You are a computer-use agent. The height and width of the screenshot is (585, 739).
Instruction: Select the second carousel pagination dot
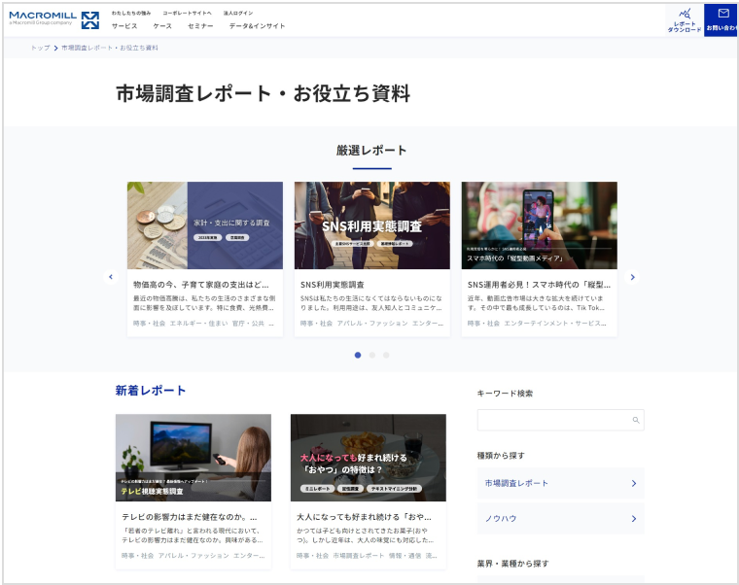click(371, 355)
